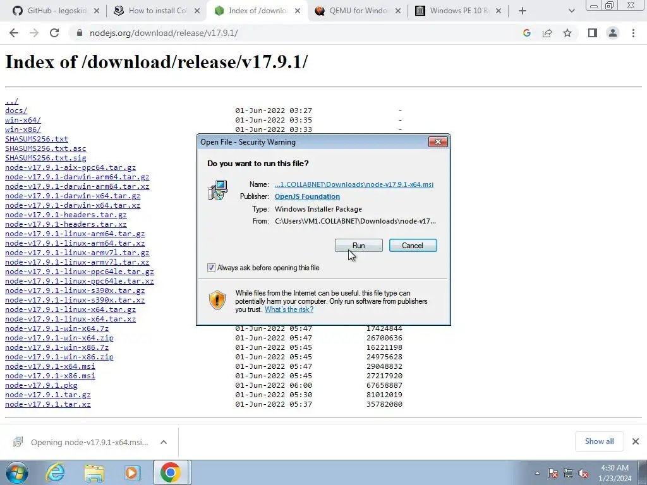This screenshot has width=647, height=485.
Task: Reload the page with the refresh icon
Action: tap(54, 33)
